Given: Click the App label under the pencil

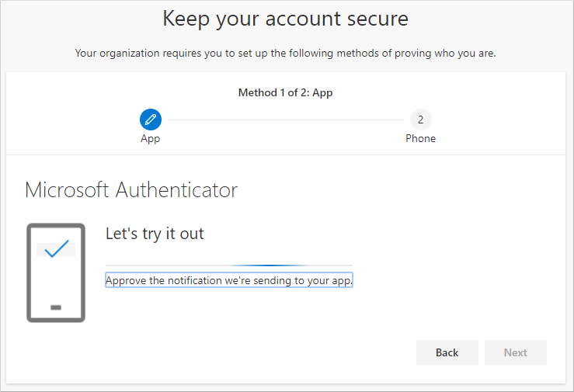Looking at the screenshot, I should [x=151, y=139].
